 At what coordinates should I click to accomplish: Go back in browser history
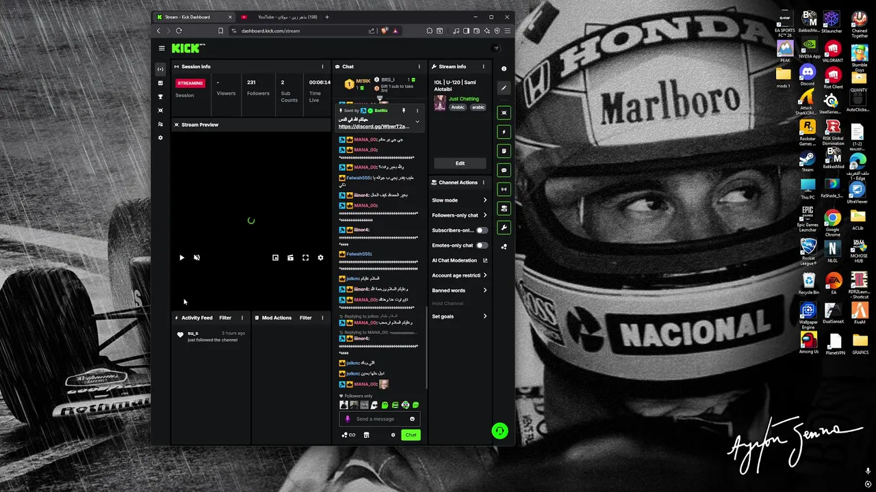[159, 31]
